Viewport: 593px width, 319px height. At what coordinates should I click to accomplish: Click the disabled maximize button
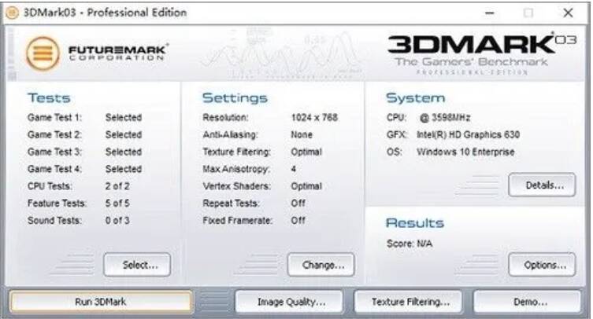pyautogui.click(x=528, y=13)
